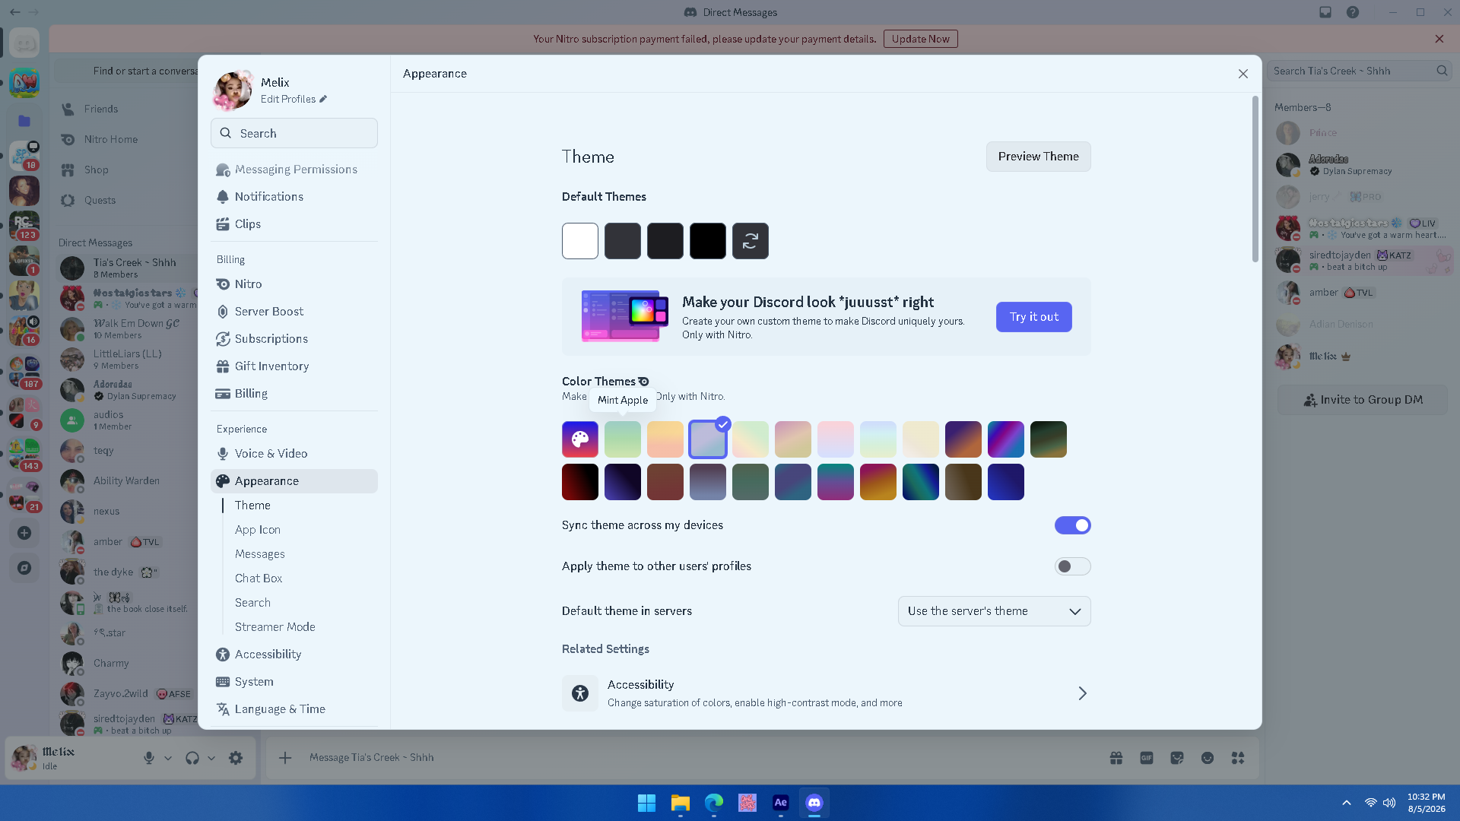Screen dimensions: 1460x821
Task: Open Accessibility in settings sidebar
Action: click(294, 655)
